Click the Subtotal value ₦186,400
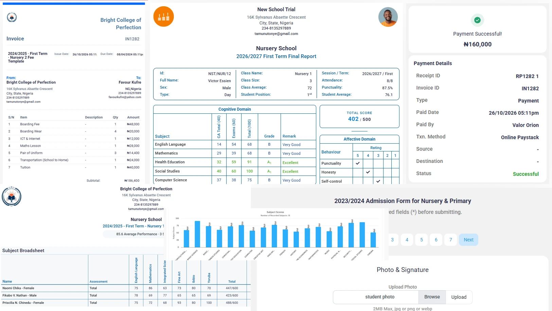The height and width of the screenshot is (311, 552). coord(132,181)
